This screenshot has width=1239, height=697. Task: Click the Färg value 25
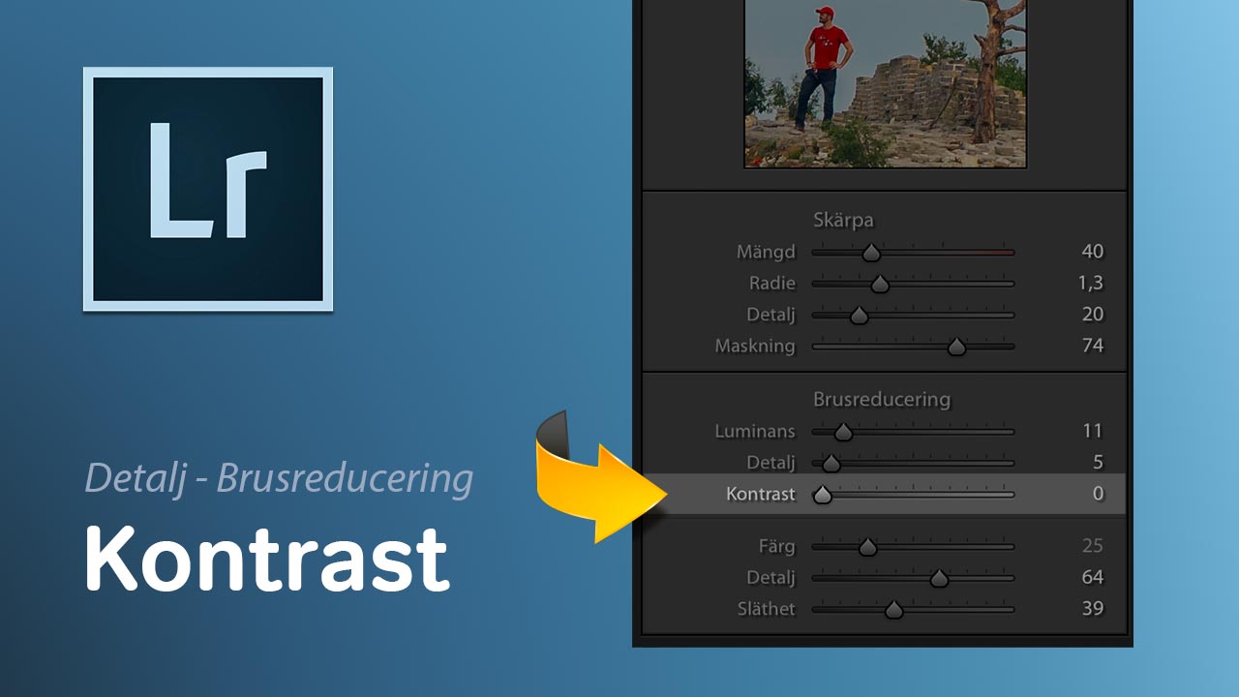(1092, 546)
